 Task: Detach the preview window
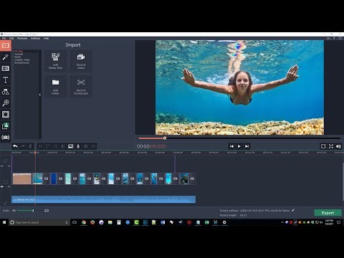(x=323, y=146)
